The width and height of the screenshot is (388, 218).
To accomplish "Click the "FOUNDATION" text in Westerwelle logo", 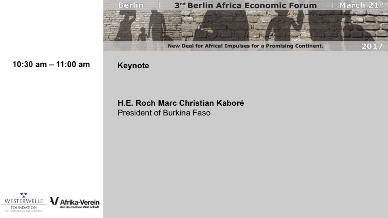I will click(24, 207).
